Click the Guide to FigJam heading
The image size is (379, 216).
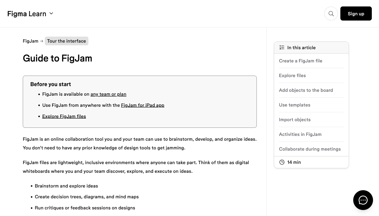point(58,58)
